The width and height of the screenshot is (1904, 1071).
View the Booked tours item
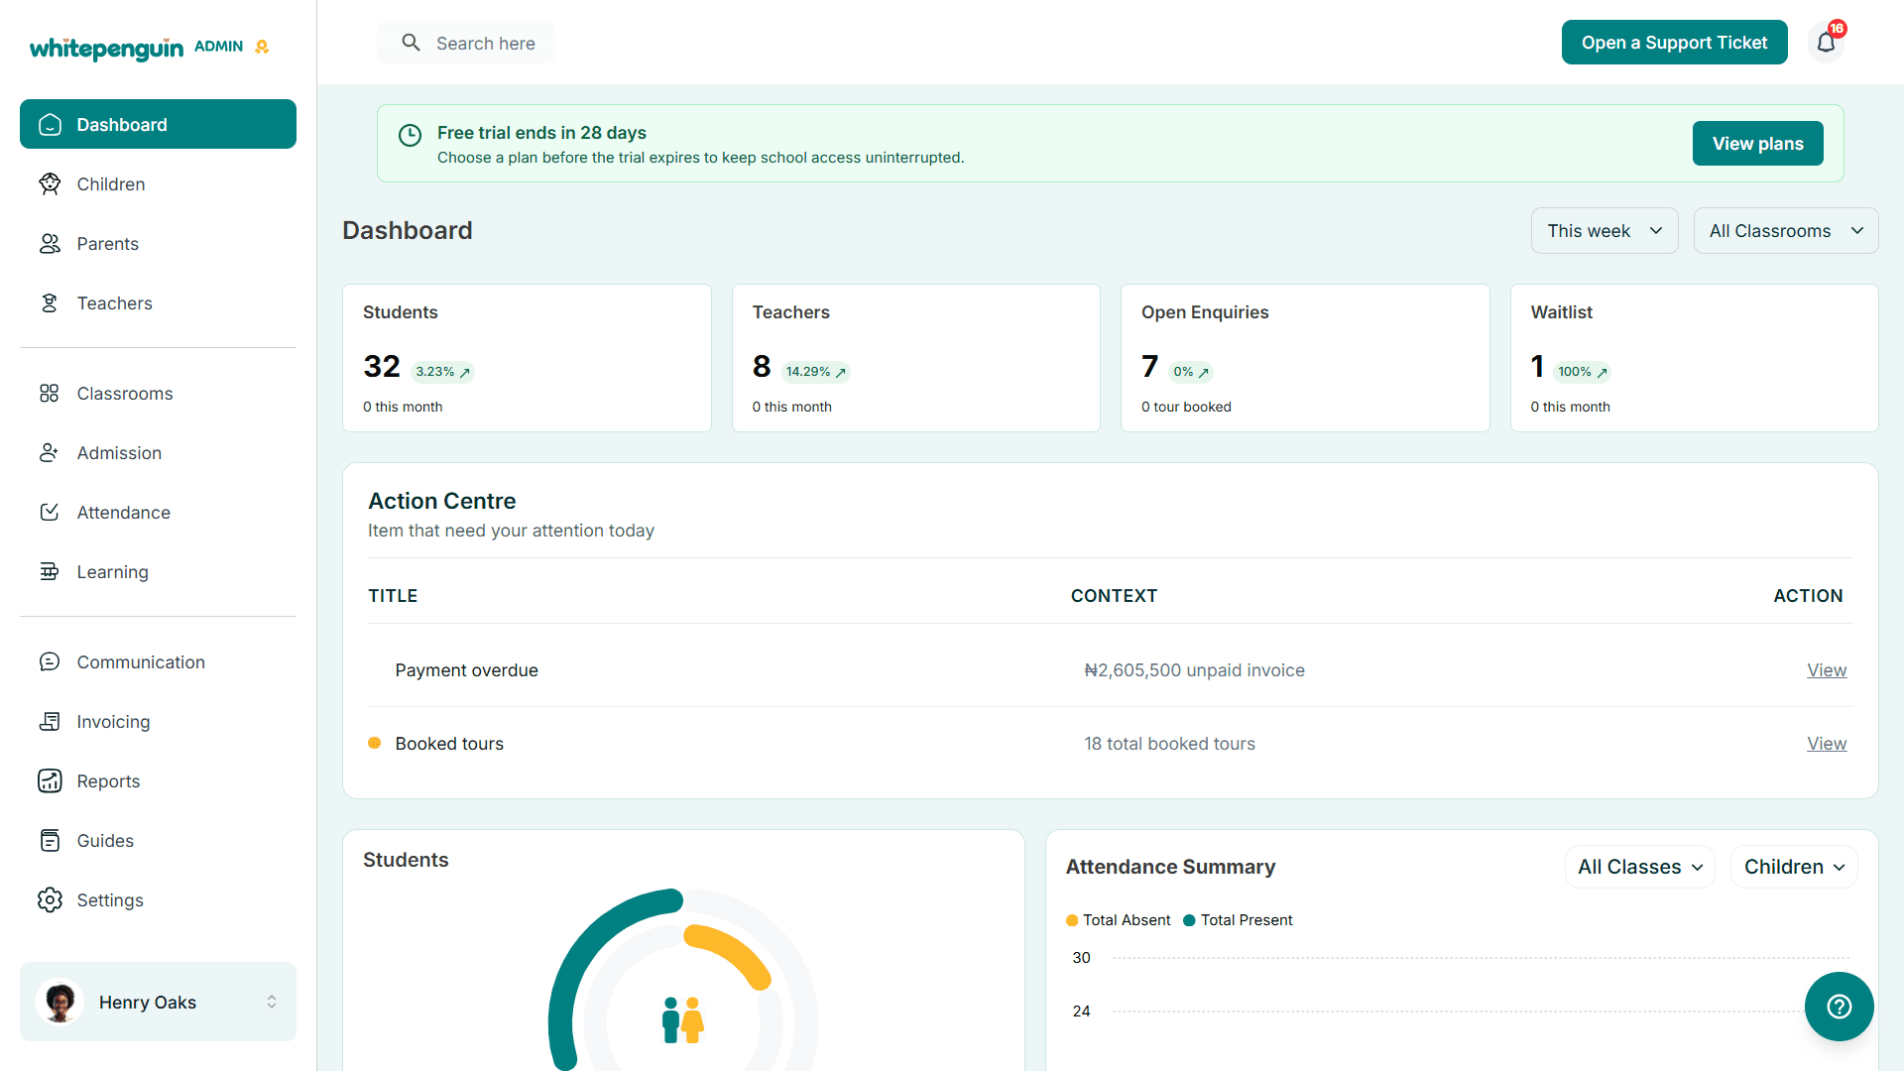1826,744
